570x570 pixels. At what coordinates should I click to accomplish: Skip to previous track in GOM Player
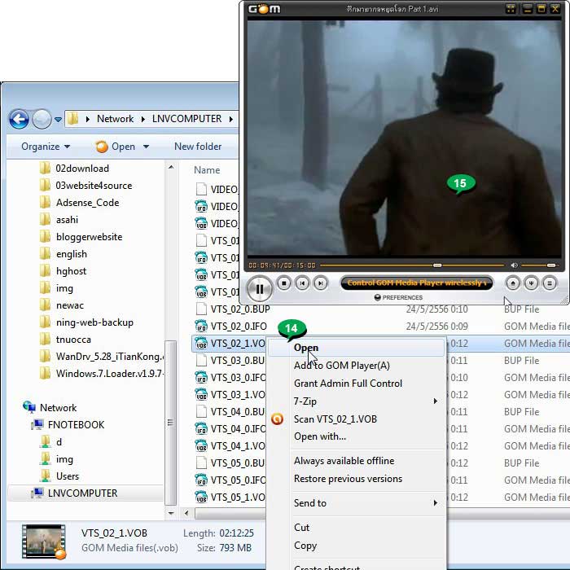[302, 283]
